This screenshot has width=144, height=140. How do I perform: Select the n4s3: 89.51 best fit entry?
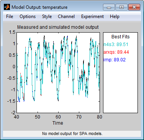tap(116, 44)
